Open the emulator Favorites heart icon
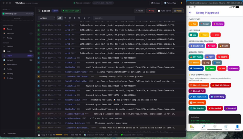The width and height of the screenshot is (243, 139). (215, 127)
